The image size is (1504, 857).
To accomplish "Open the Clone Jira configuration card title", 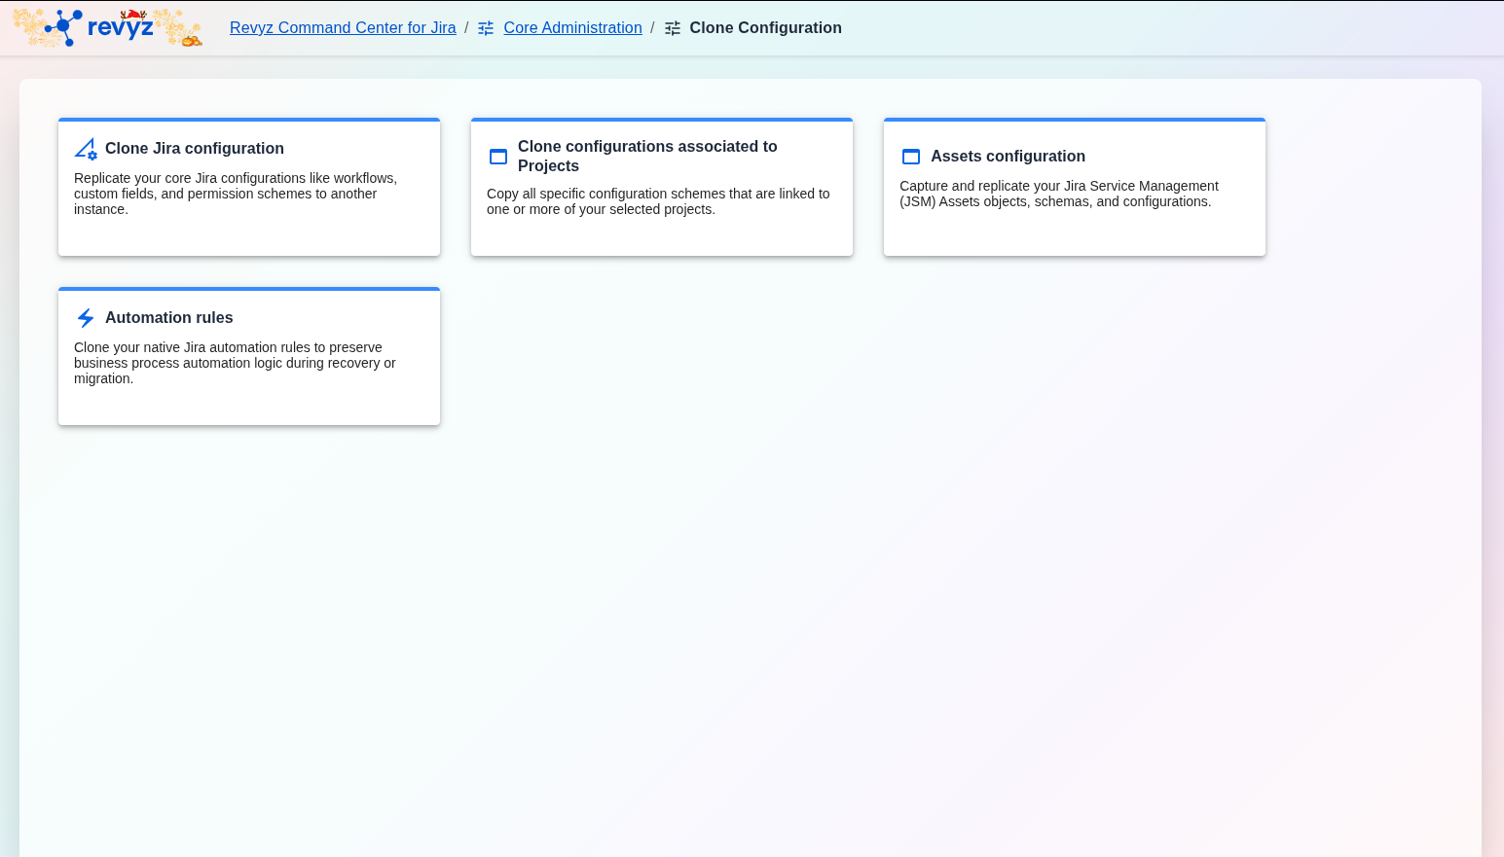I will coord(195,149).
